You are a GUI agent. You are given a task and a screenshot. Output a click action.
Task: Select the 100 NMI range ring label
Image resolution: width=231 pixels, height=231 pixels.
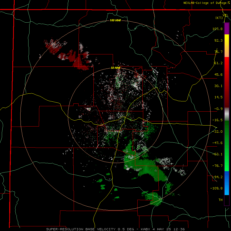click(x=115, y=20)
